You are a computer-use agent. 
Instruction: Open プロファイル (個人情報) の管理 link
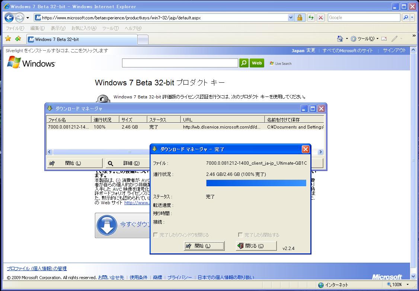(36, 269)
